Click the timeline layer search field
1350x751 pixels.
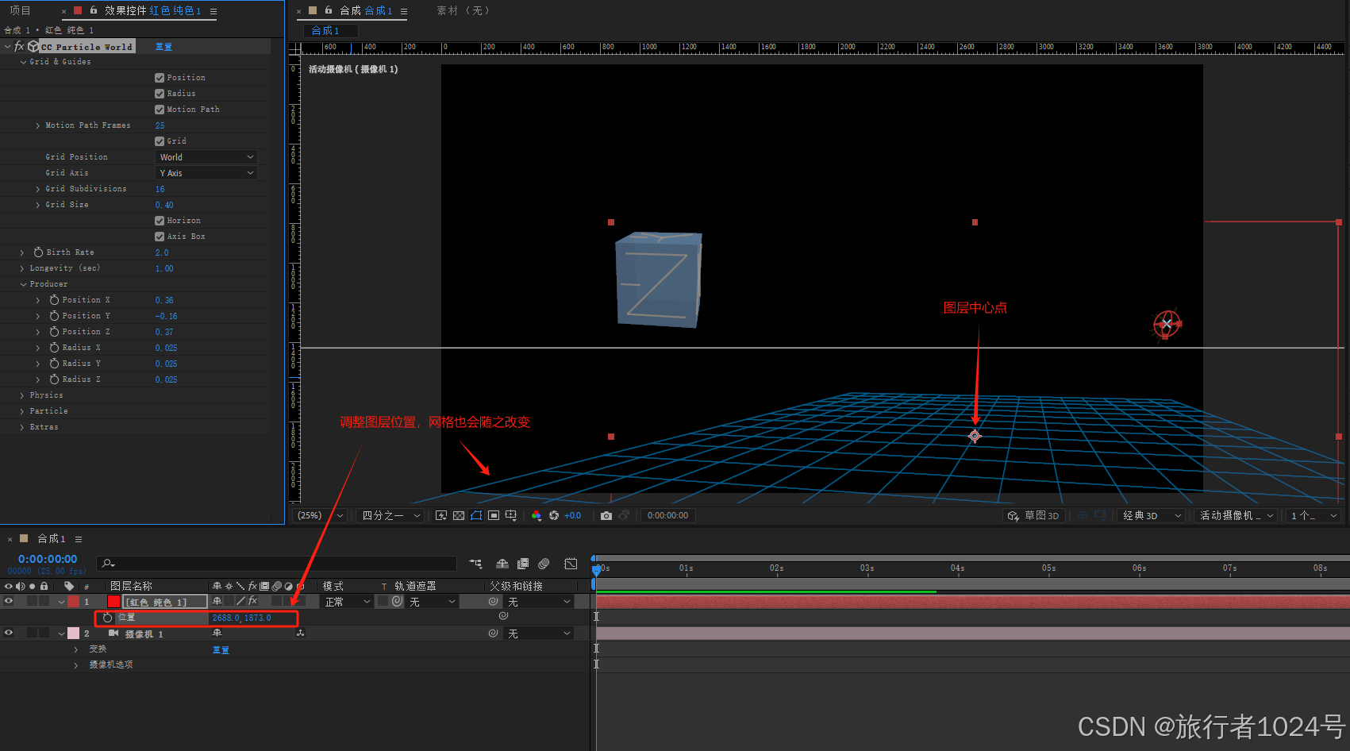[276, 564]
